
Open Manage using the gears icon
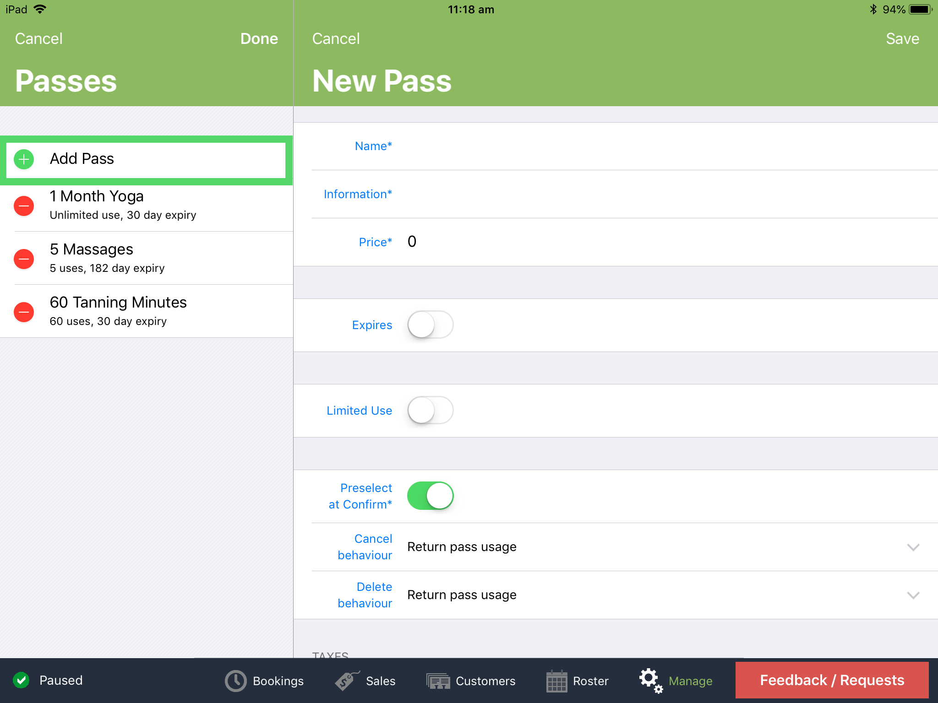point(650,681)
